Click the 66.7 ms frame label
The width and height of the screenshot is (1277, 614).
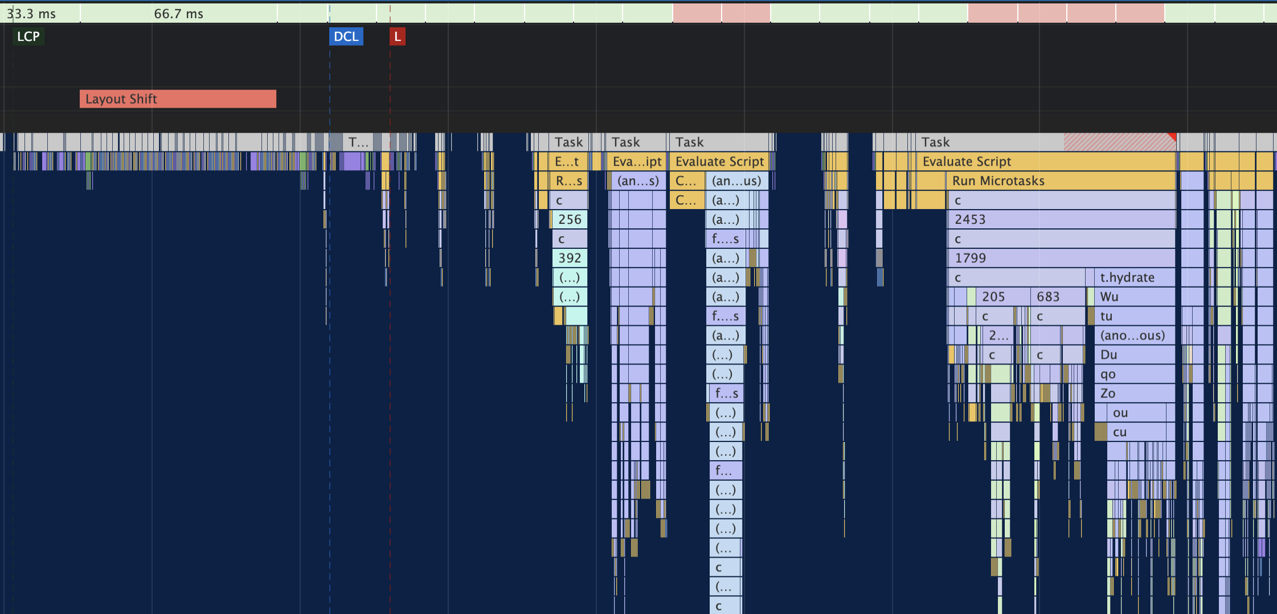click(x=178, y=14)
